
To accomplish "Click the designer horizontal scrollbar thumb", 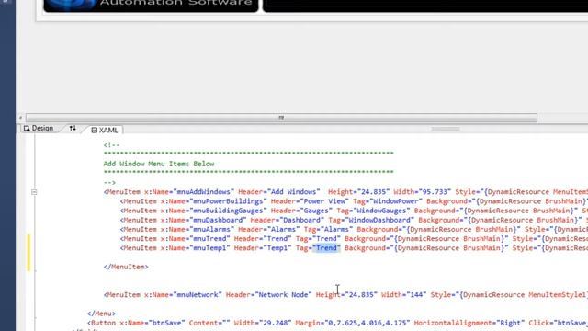I will (281, 118).
